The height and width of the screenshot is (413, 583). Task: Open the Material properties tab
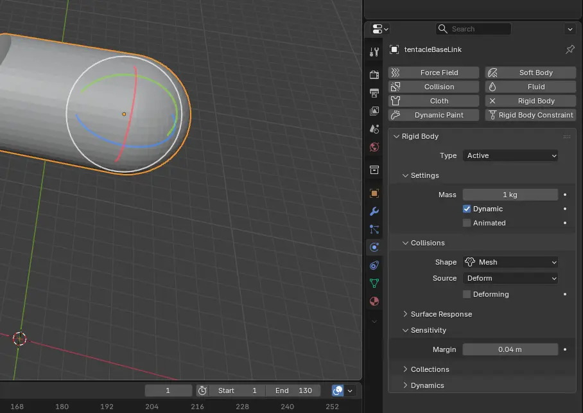pos(374,301)
